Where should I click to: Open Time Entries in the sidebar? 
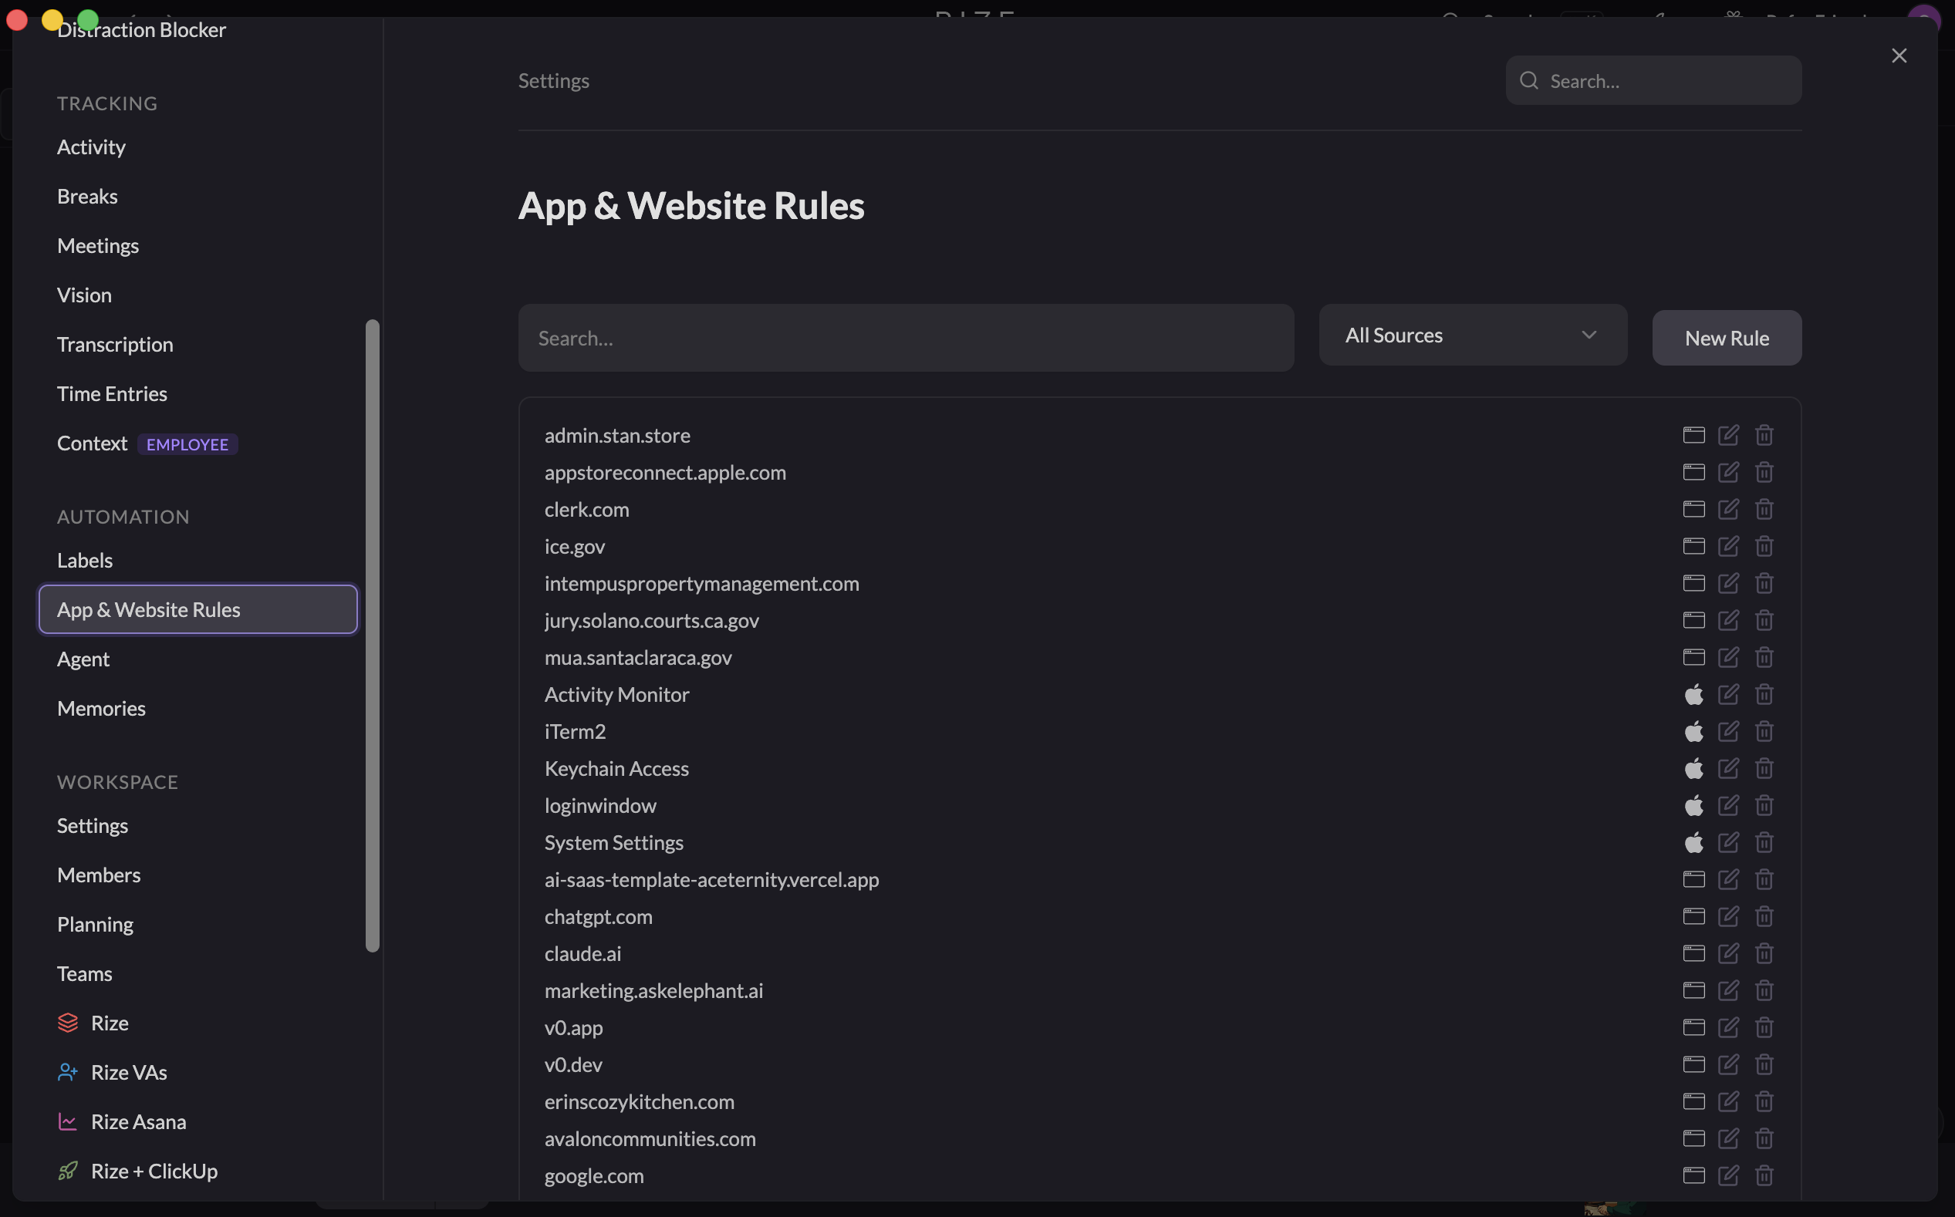pyautogui.click(x=112, y=394)
